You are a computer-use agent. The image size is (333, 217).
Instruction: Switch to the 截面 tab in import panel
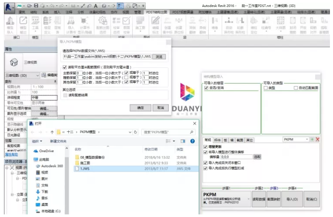pos(240,140)
